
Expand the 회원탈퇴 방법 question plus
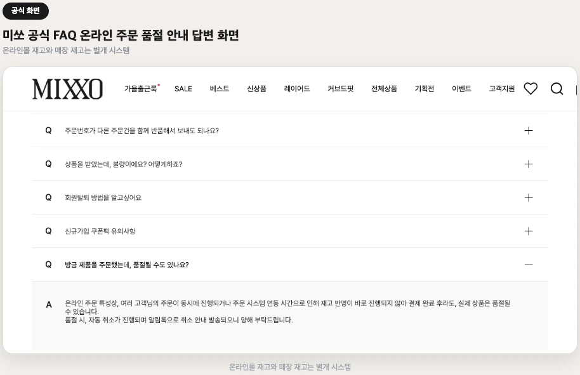pos(529,197)
